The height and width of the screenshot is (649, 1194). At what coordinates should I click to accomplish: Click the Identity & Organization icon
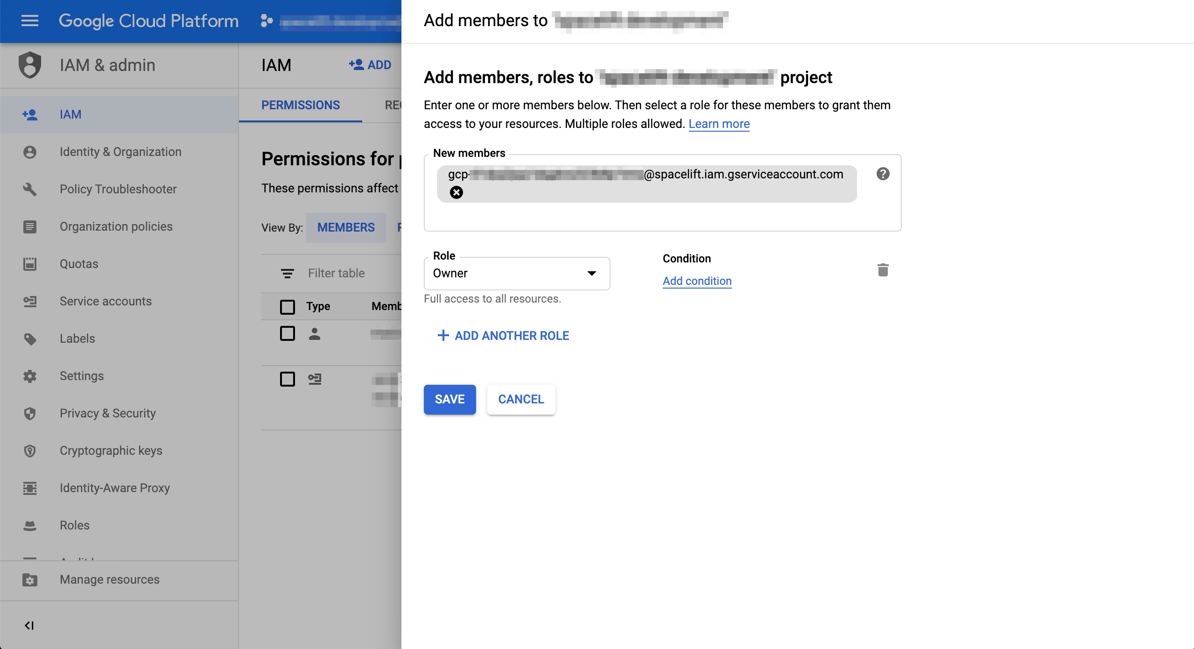click(30, 152)
